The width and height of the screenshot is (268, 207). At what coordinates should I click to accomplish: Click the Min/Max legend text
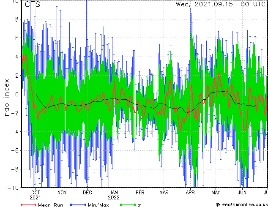pyautogui.click(x=98, y=205)
